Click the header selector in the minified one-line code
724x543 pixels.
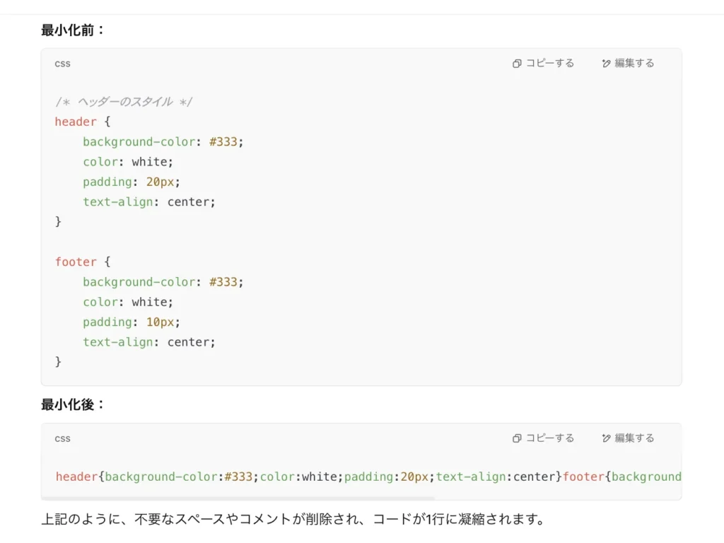tap(76, 477)
